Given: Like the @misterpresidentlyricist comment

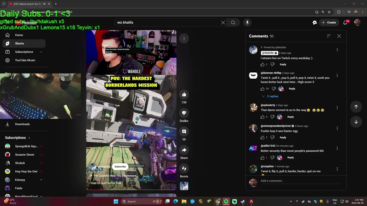Looking at the screenshot, I should click(x=262, y=137).
